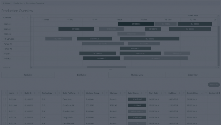This screenshot has height=125, width=221.
Task: Click the filter icon next to Machines header
Action: 27,18
